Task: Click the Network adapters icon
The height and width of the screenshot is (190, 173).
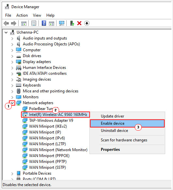Action: click(x=19, y=103)
